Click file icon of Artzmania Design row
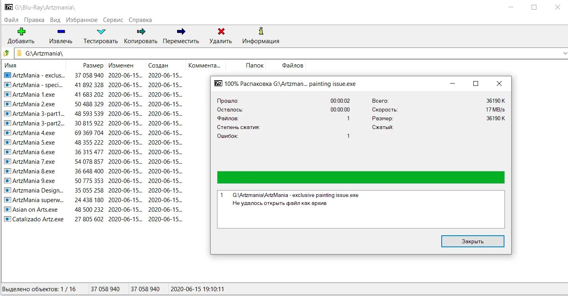 tap(8, 190)
